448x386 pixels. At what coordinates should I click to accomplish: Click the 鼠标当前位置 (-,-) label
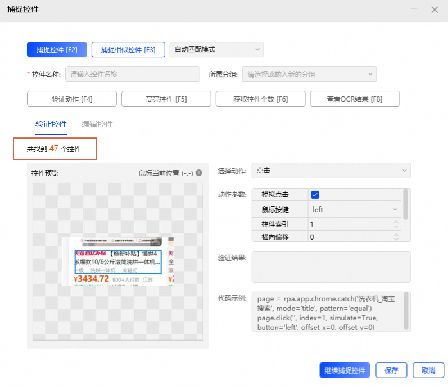pyautogui.click(x=166, y=173)
